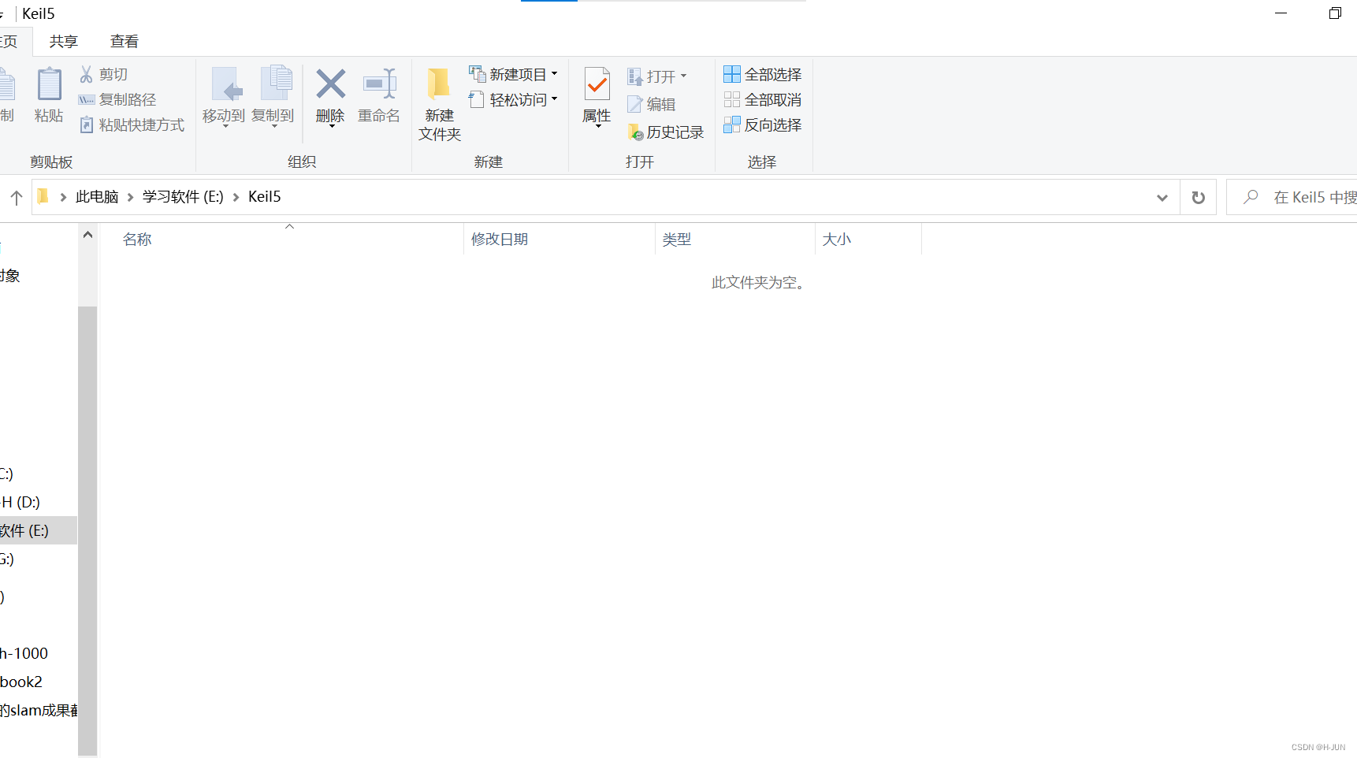Create a New folder (新建文件夹)
Screen dimensions: 1357x758
(x=439, y=104)
